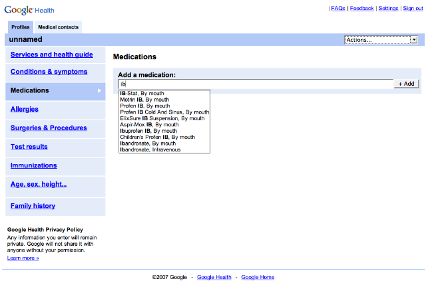Choose ElixSure IB Suspension option
Image resolution: width=426 pixels, height=281 pixels.
[162, 118]
